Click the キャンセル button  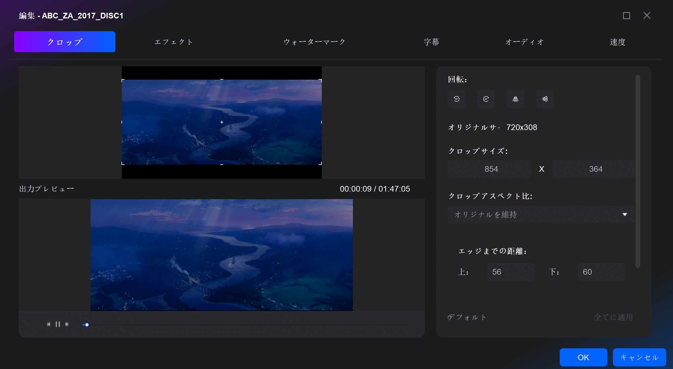pyautogui.click(x=639, y=357)
